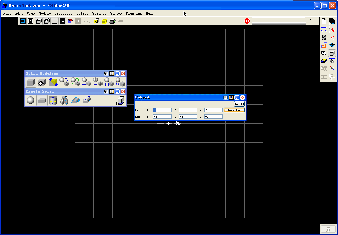Click the cube with plus diamond icon
The width and height of the screenshot is (338, 235).
[x=42, y=83]
